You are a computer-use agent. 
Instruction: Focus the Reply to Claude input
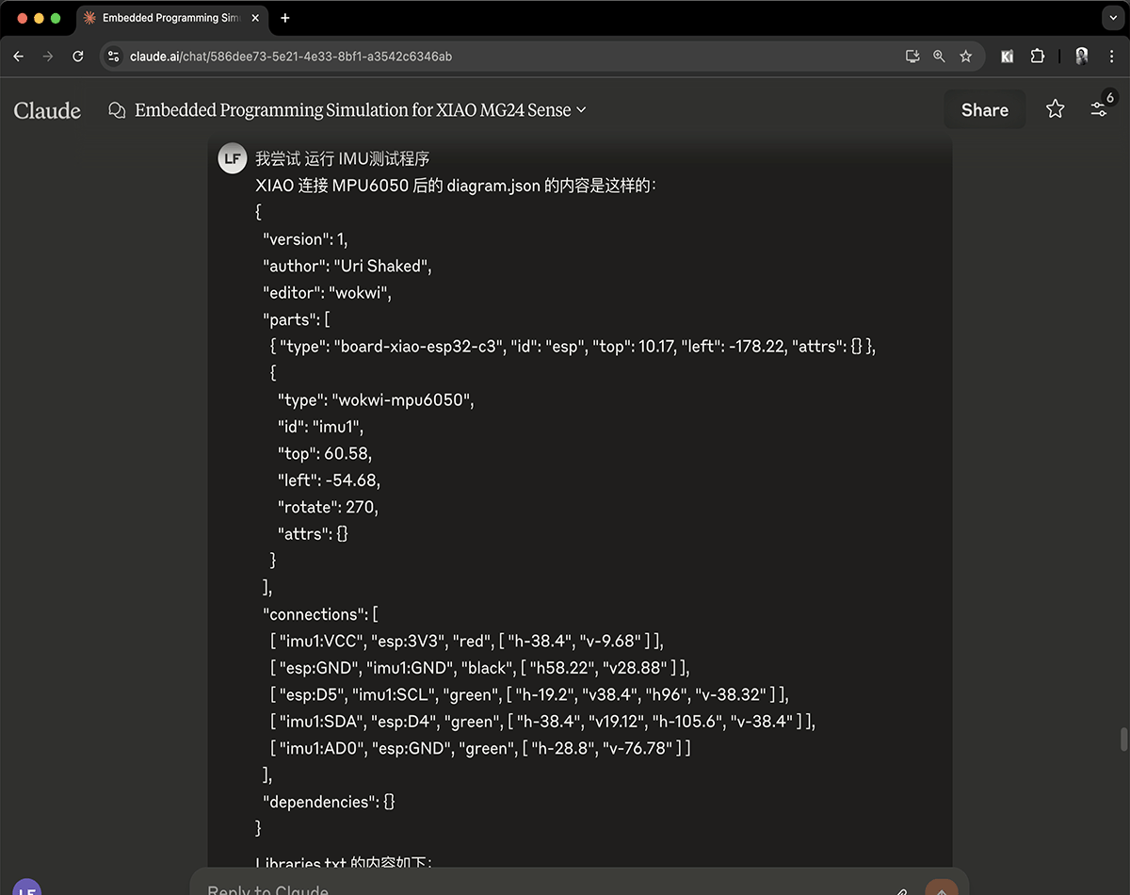[546, 889]
